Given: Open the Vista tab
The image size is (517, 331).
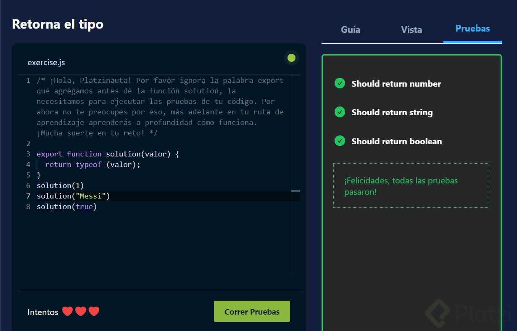Looking at the screenshot, I should pyautogui.click(x=411, y=29).
